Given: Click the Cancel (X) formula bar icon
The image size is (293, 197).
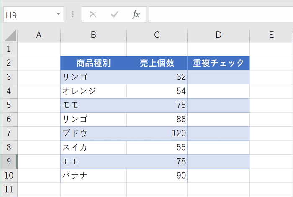Looking at the screenshot, I should [93, 14].
